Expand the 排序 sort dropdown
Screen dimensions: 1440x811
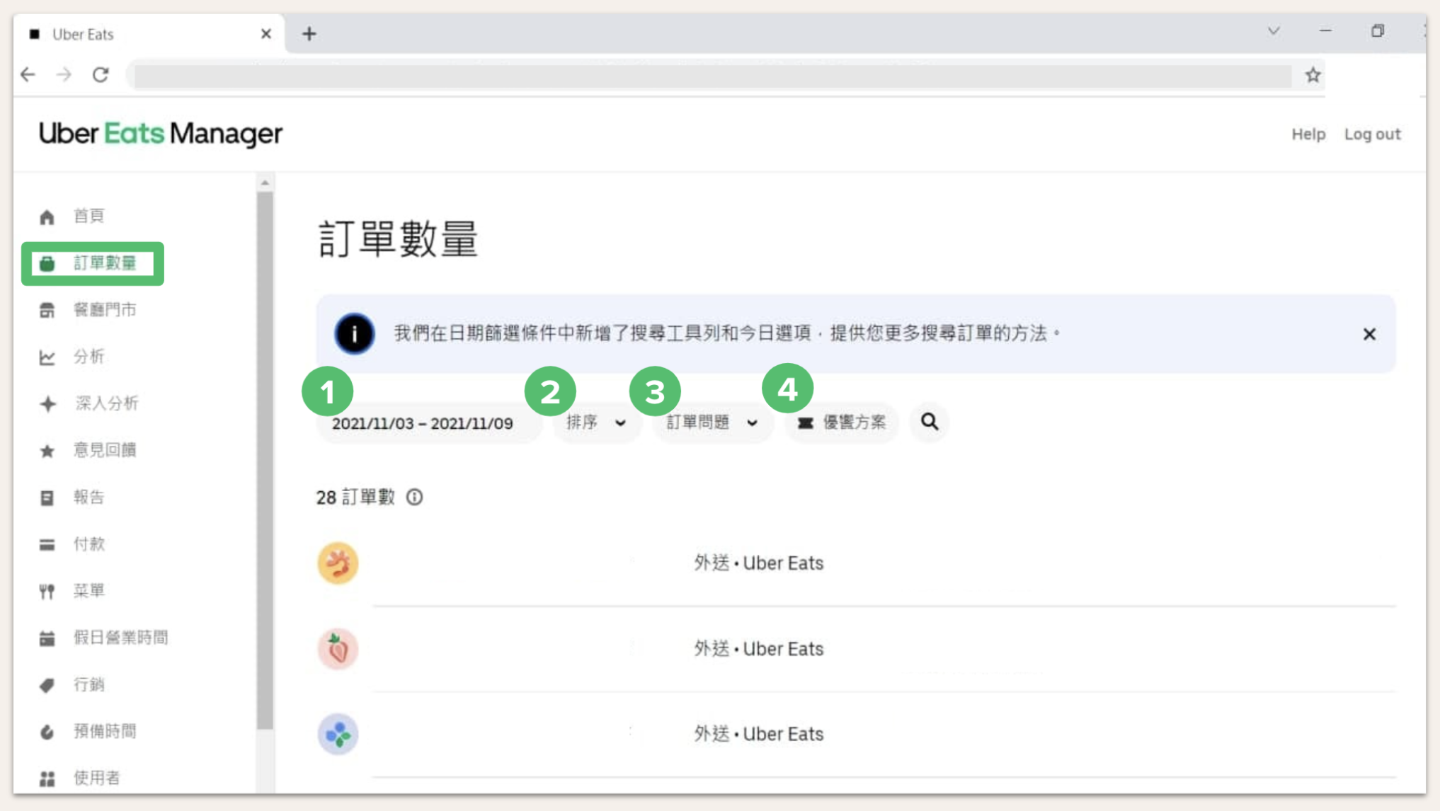596,422
